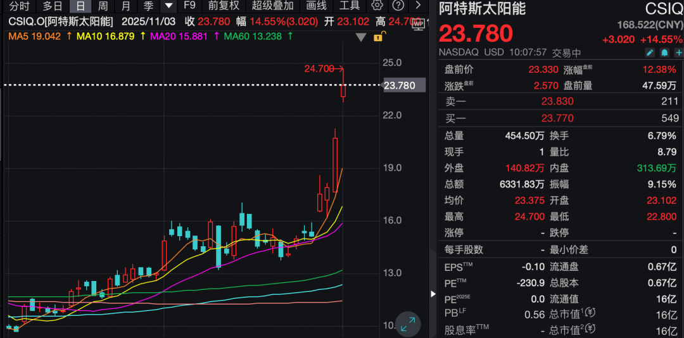
Task: Open the 画线 drawing tools
Action: (317, 6)
